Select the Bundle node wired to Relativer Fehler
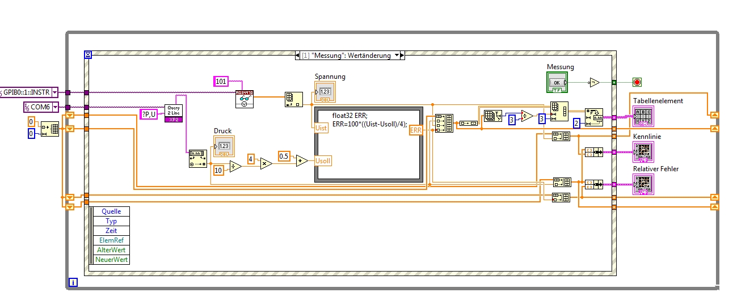 594,184
